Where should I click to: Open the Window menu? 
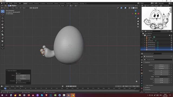[15, 4]
